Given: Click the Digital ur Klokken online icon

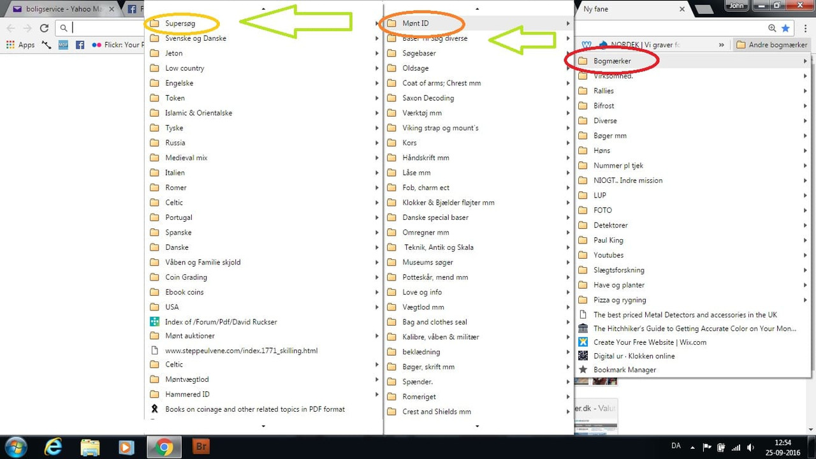Looking at the screenshot, I should point(583,356).
